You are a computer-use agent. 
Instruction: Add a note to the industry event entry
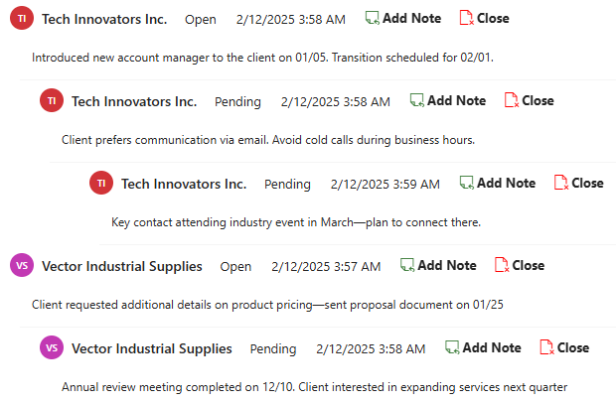(467, 183)
